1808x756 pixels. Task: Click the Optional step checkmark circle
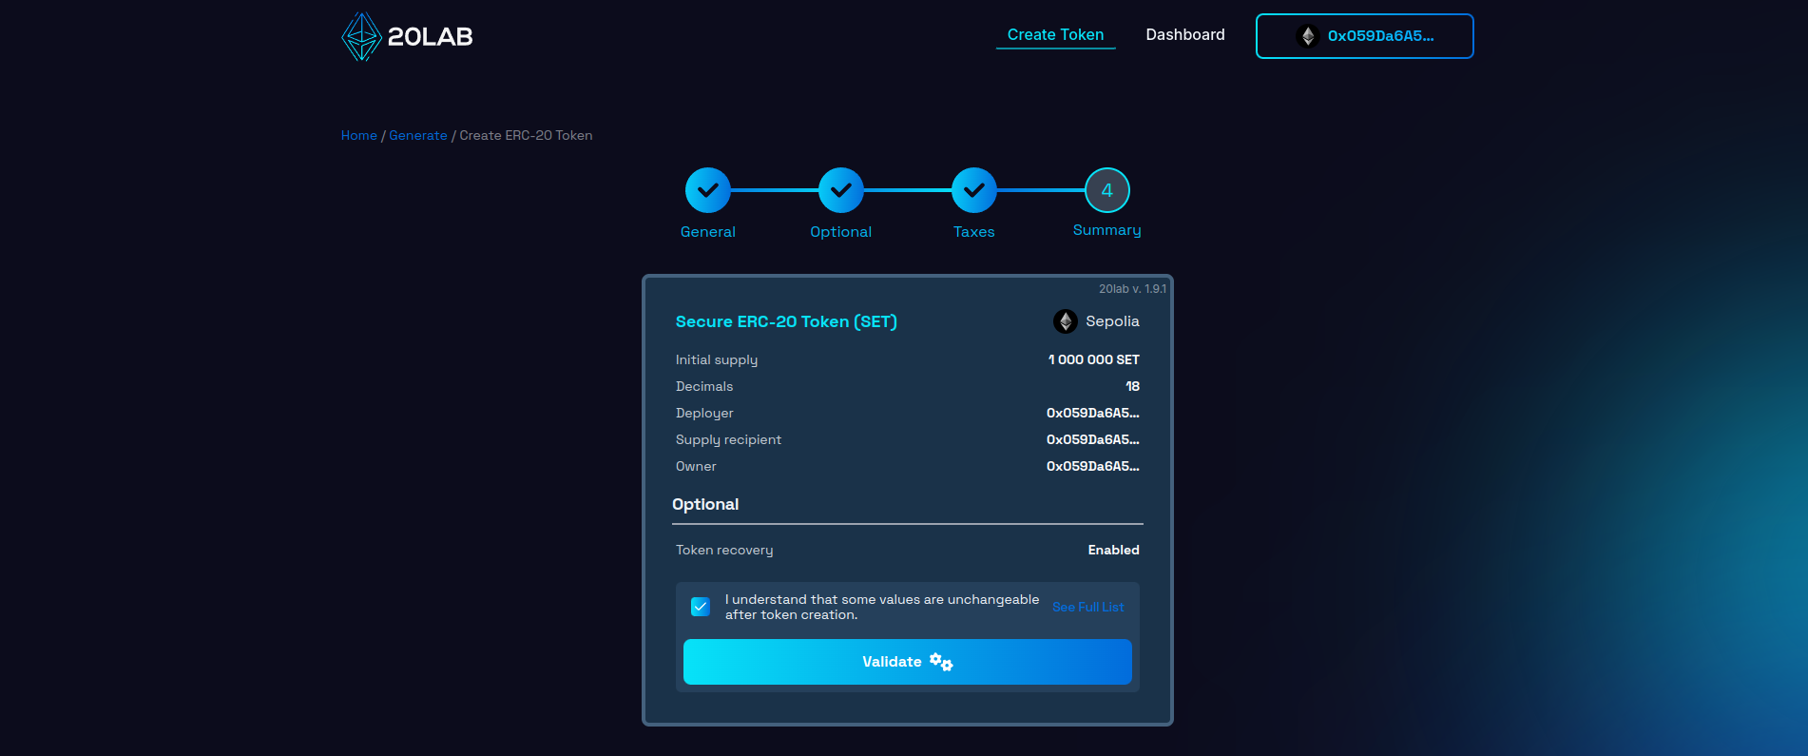841,190
